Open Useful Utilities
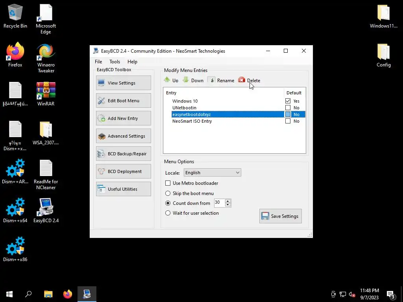 123,189
